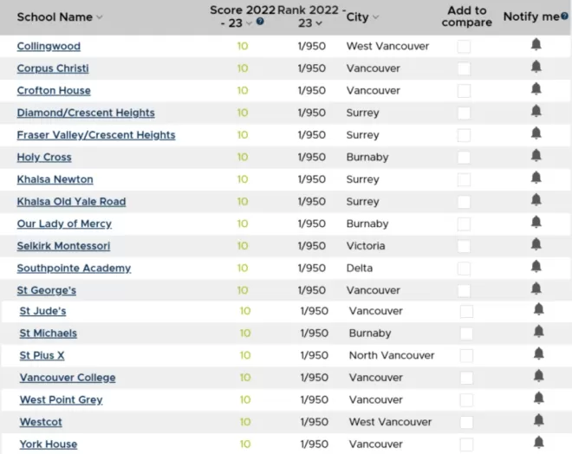Open the Khalsa Newton school link
Viewport: 572px width, 454px height.
coord(55,179)
